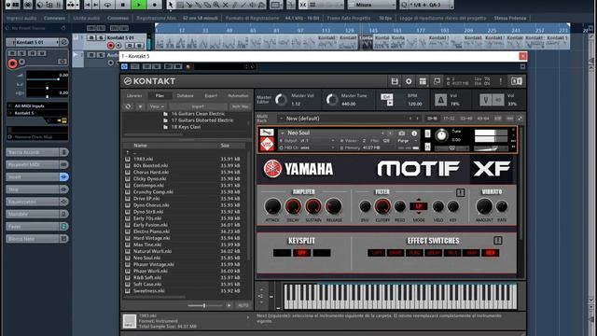This screenshot has height=336, width=597.
Task: Click the AUTO preview button below file list
Action: point(243,305)
